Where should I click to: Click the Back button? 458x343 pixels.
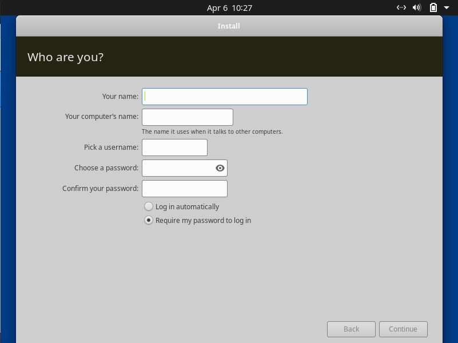(x=351, y=329)
